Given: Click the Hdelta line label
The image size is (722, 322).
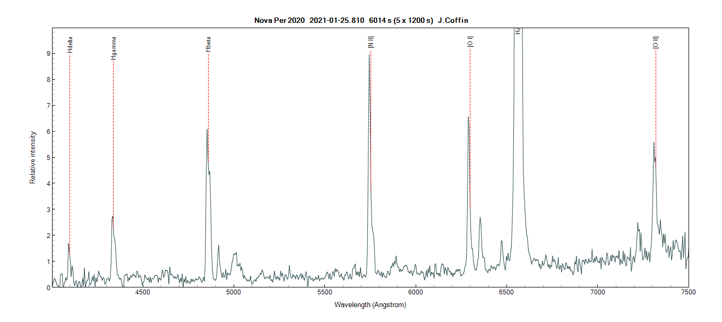Looking at the screenshot, I should tap(70, 44).
